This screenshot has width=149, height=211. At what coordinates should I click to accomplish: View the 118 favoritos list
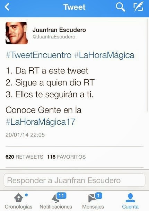[66, 157]
